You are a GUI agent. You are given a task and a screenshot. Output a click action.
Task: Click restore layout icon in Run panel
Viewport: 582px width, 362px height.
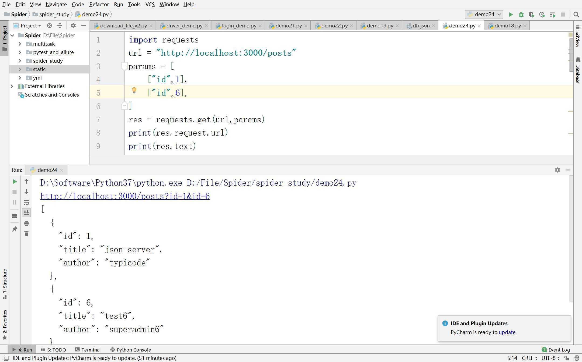(15, 216)
